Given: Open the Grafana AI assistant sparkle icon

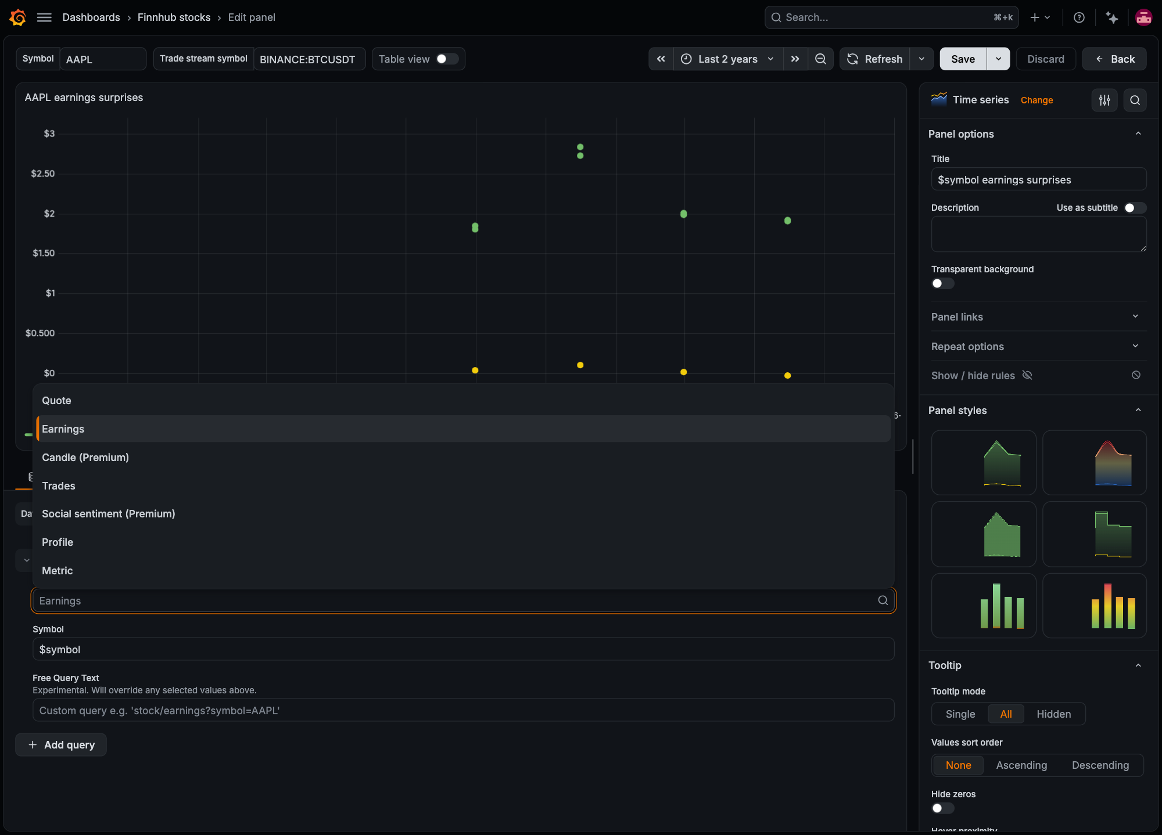Looking at the screenshot, I should click(x=1112, y=17).
